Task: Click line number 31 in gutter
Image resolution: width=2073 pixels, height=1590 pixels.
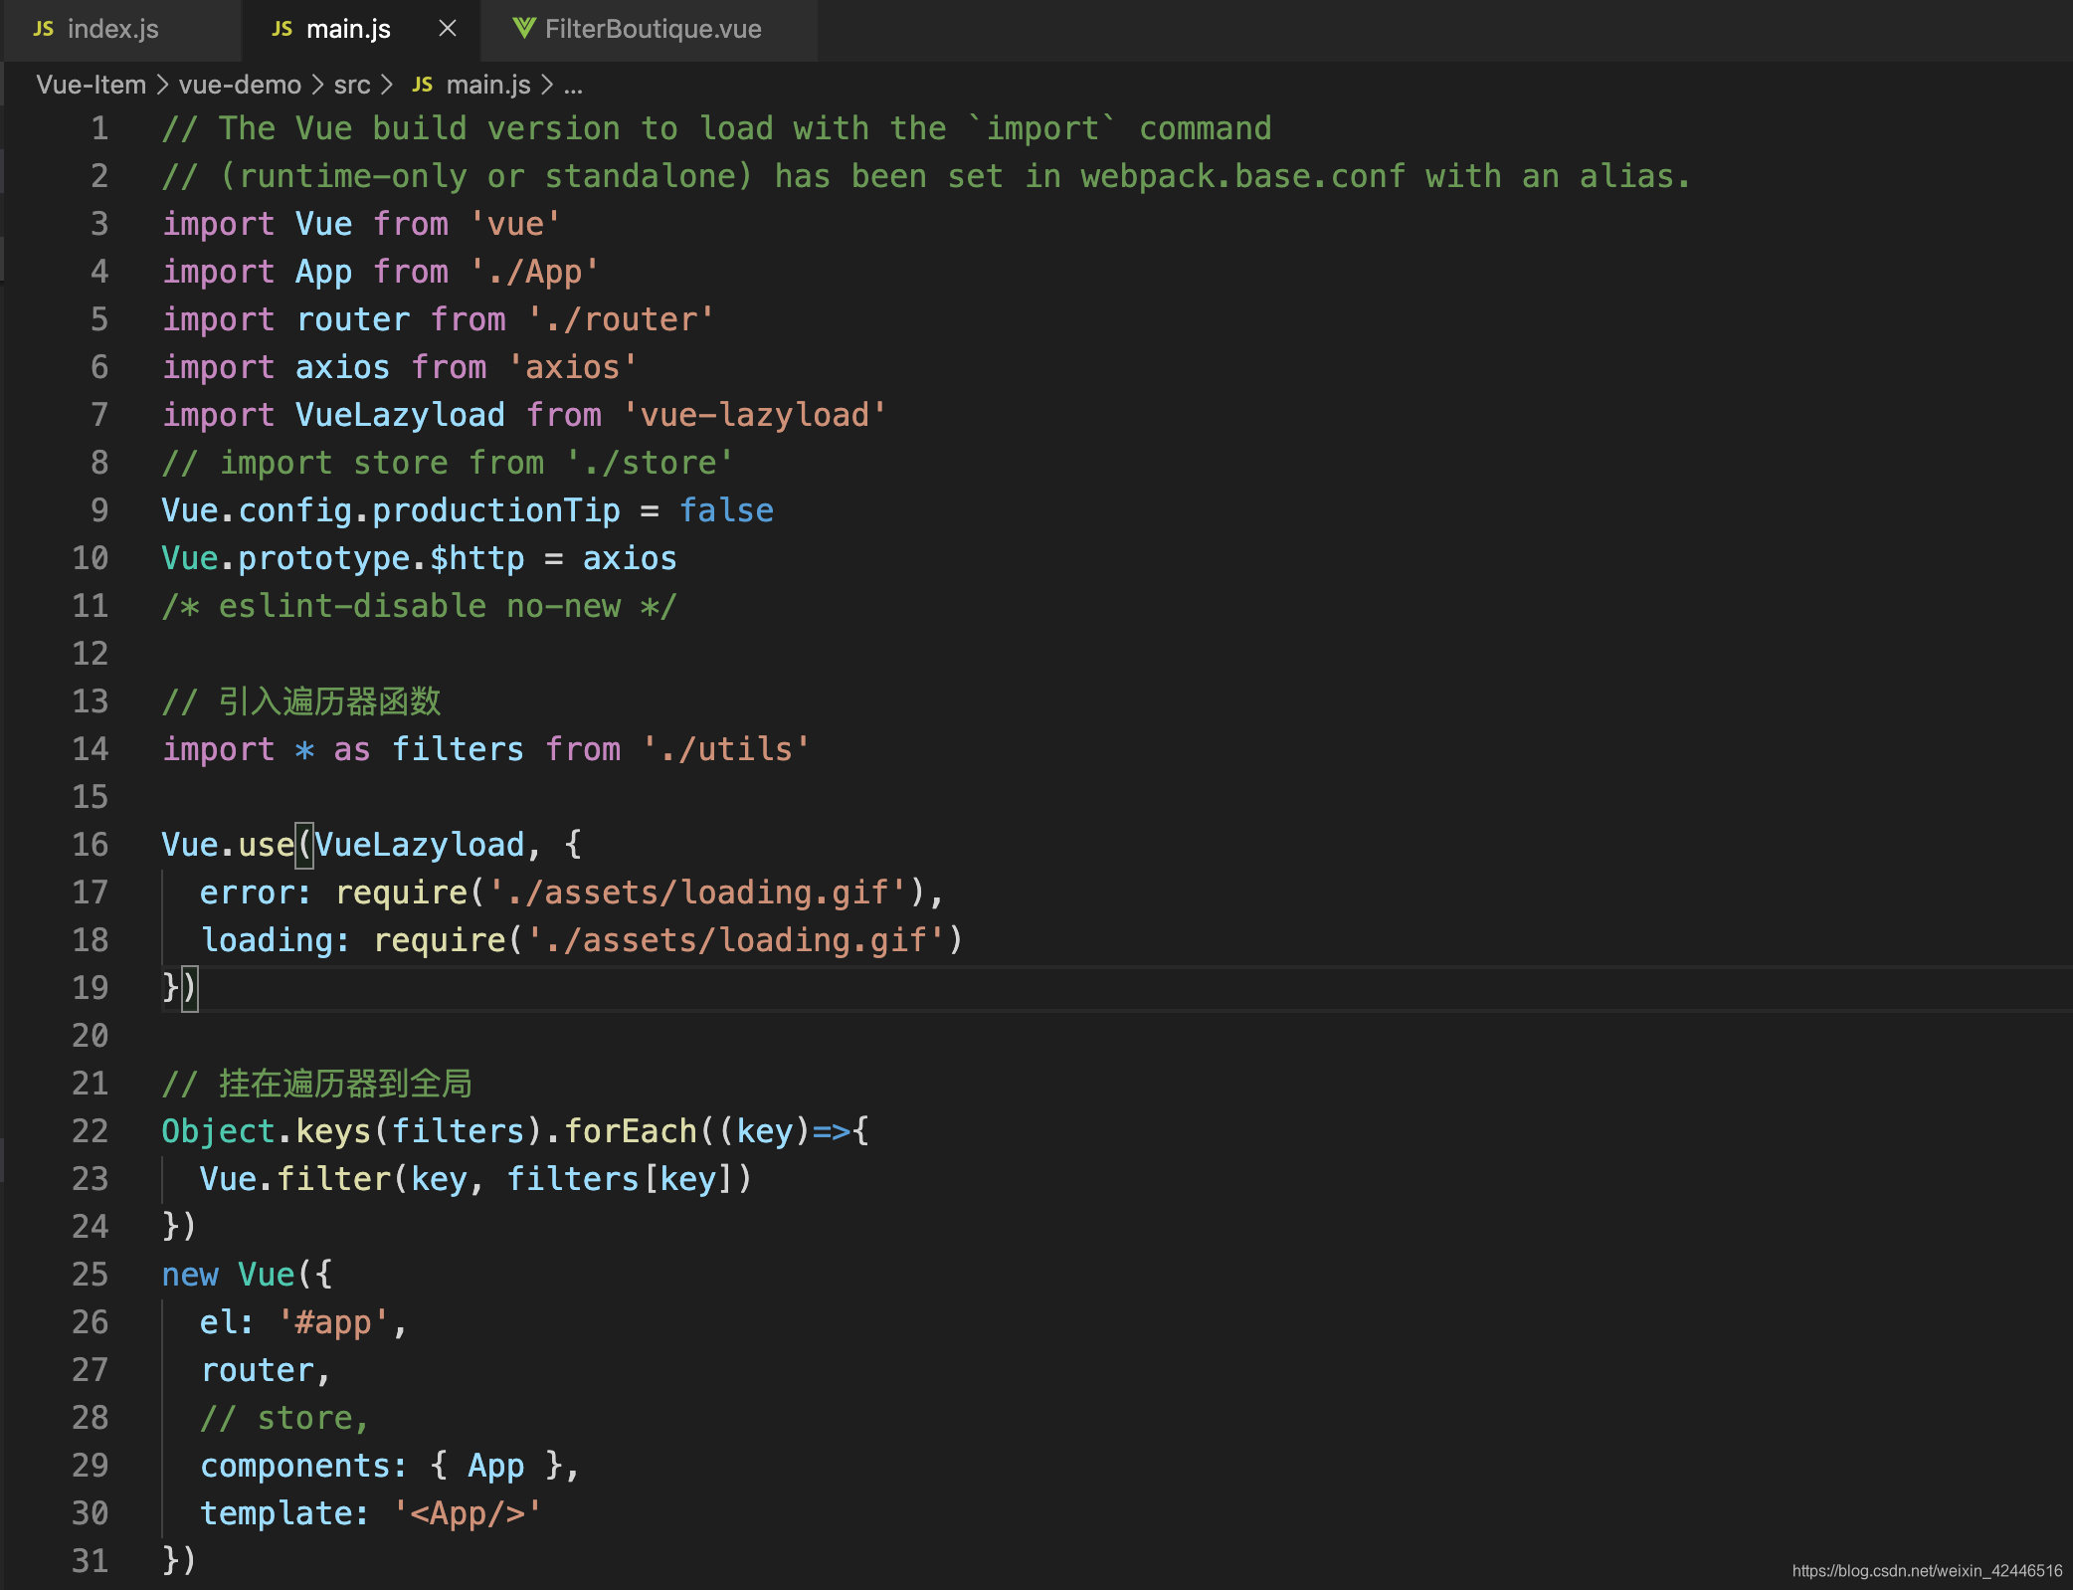Action: click(91, 1561)
